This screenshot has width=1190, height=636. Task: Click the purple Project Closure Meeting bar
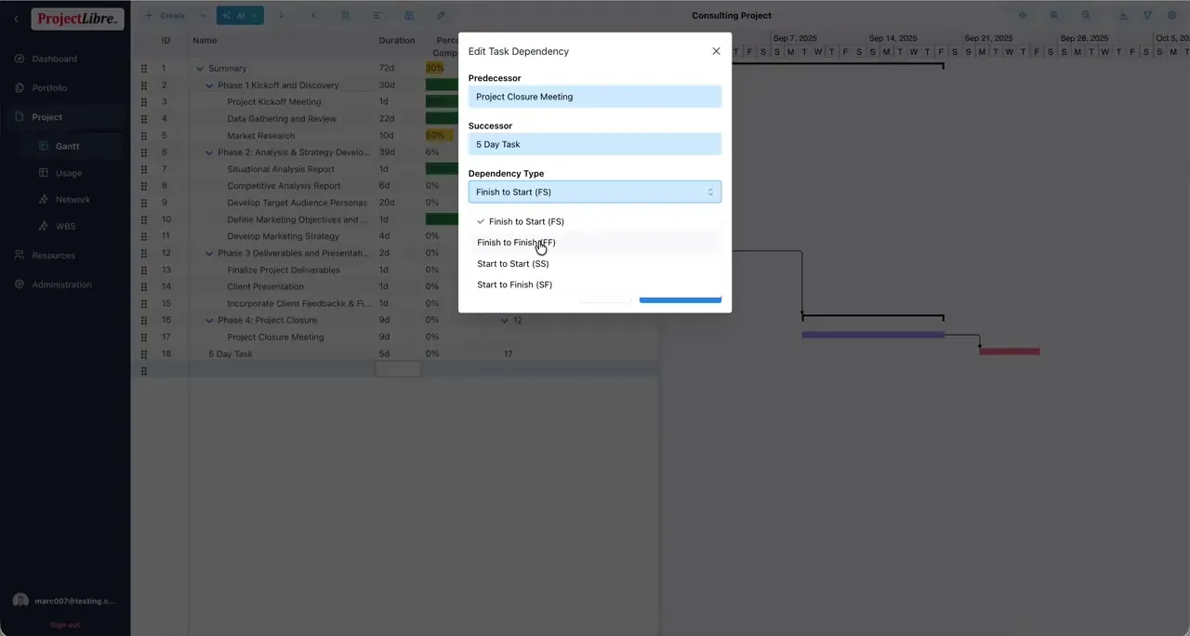point(873,335)
